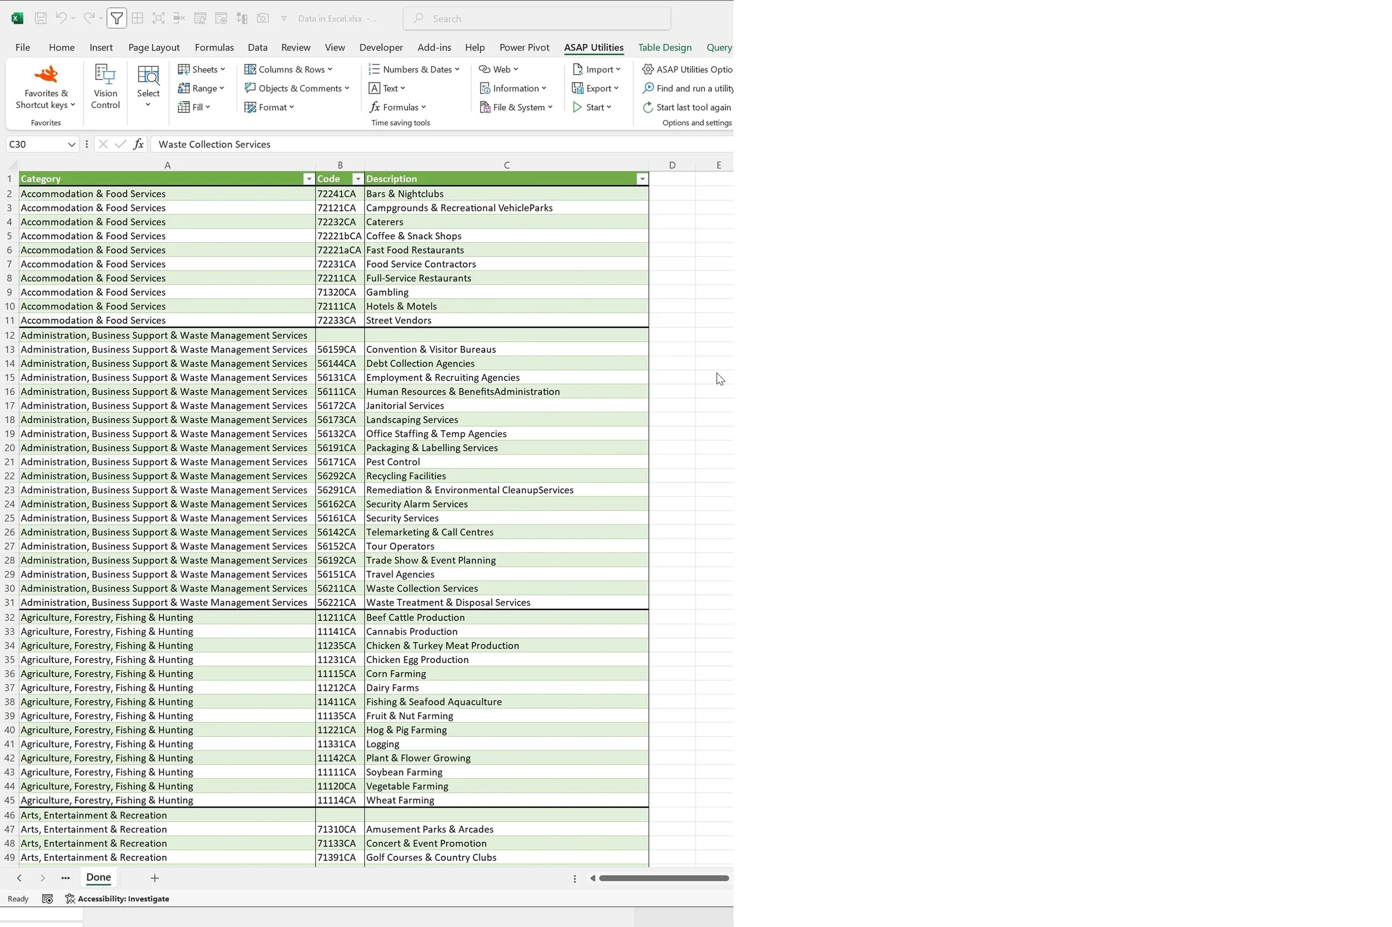Click the Camera tool in Quick Access Toolbar
Viewport: 1392px width, 927px height.
pyautogui.click(x=263, y=18)
